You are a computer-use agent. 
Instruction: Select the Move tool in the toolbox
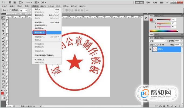coord(3,18)
